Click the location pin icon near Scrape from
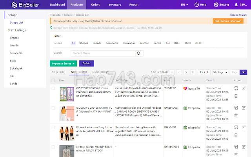The height and width of the screenshot is (157, 251). click(51, 28)
